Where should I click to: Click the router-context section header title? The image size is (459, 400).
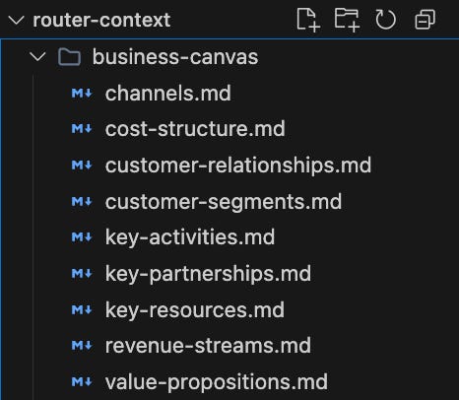[101, 20]
